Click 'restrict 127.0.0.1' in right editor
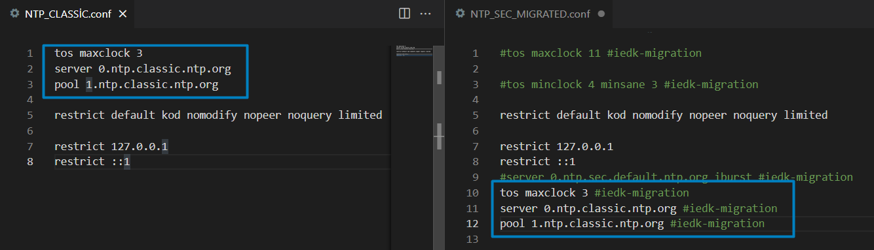The width and height of the screenshot is (874, 250). (556, 146)
